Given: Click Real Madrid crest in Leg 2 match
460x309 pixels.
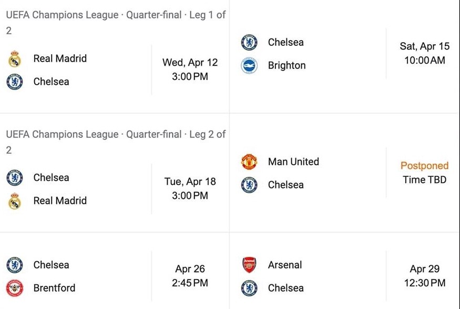Looking at the screenshot, I should (x=15, y=201).
